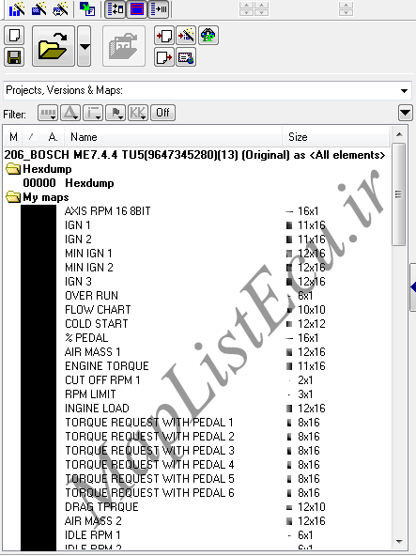
Task: Click the import file page-with-arrow icon
Action: click(164, 36)
